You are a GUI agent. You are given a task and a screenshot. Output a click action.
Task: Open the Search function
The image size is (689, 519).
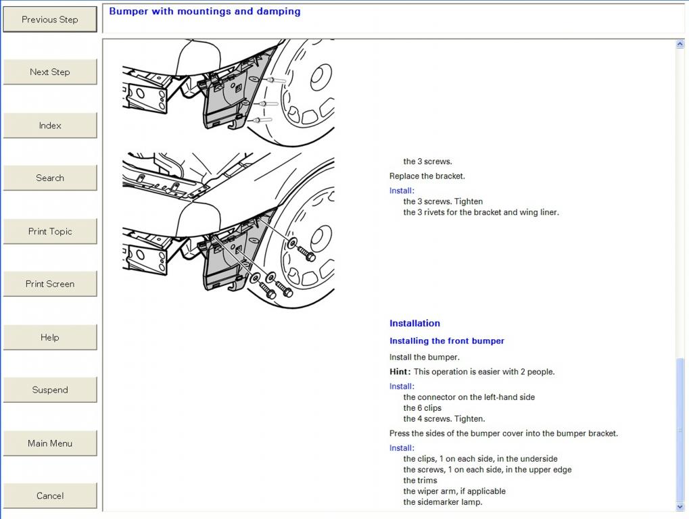(49, 178)
